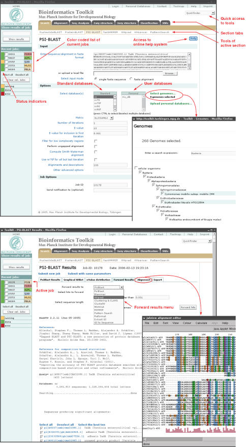Screen dimensions: 246x447
Task: Open Quickfinder dropdown in PSI-BLAST Results window
Action: pyautogui.click(x=198, y=241)
